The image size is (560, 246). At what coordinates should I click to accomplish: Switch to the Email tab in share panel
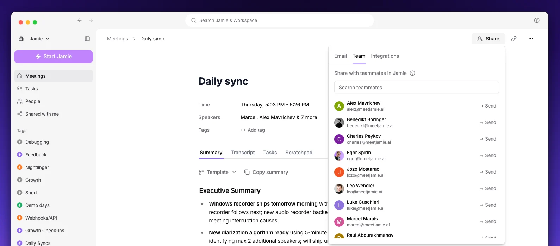tap(341, 56)
